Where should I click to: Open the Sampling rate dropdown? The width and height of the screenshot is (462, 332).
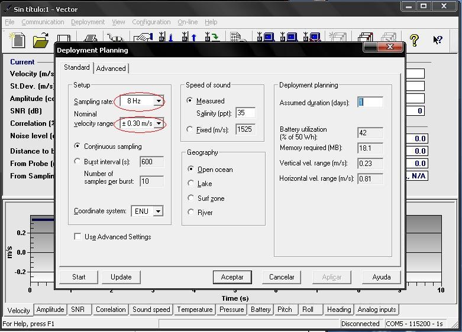click(159, 101)
